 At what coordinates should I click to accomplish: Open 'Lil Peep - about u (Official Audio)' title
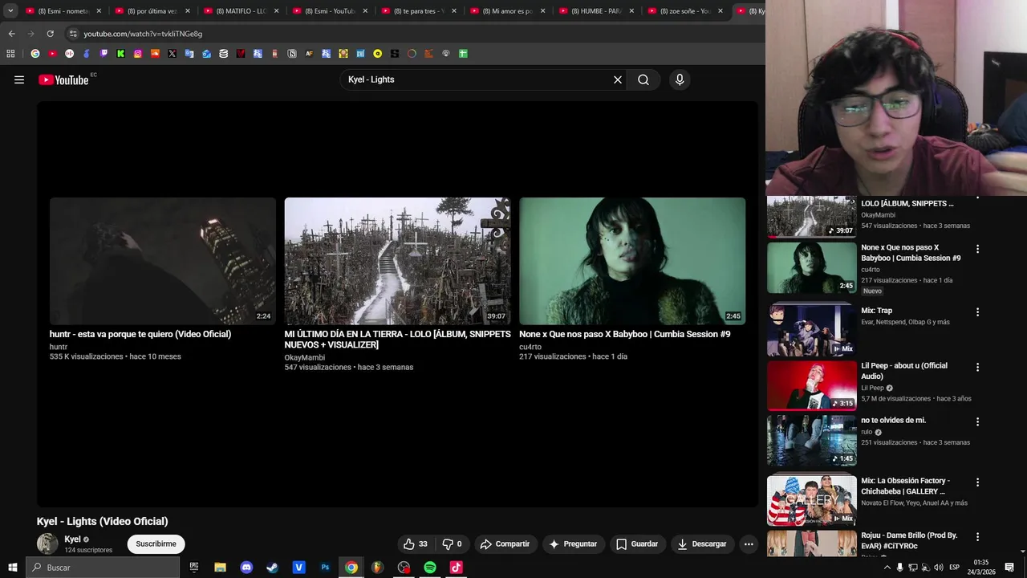tap(904, 371)
